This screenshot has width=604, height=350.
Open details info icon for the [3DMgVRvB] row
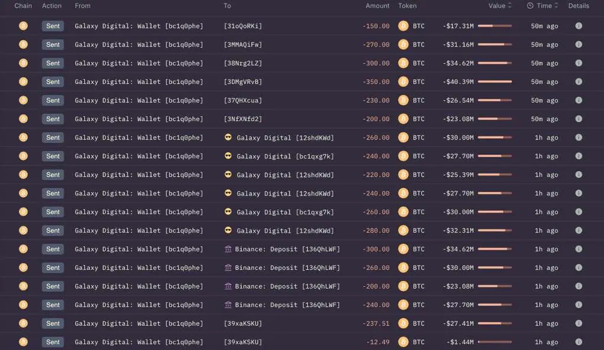pos(579,81)
